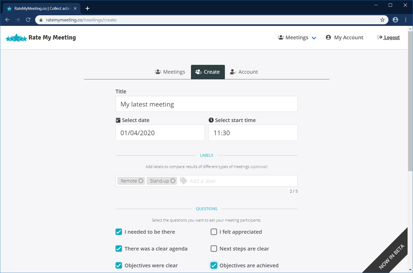The height and width of the screenshot is (273, 413).
Task: Click the calendar icon beside Select date
Action: coord(118,120)
